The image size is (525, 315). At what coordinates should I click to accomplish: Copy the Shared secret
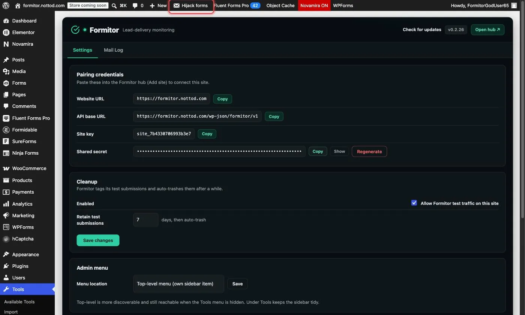pyautogui.click(x=318, y=151)
